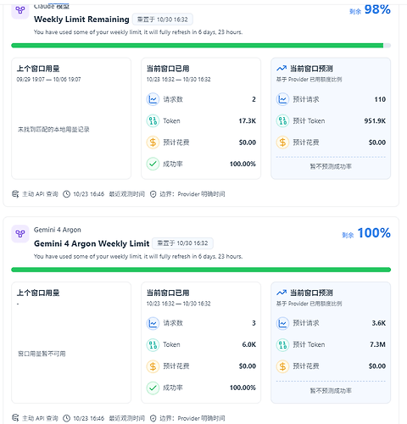This screenshot has height=424, width=407.
Task: Click the Gemini 4 Argon model name label
Action: coord(58,230)
